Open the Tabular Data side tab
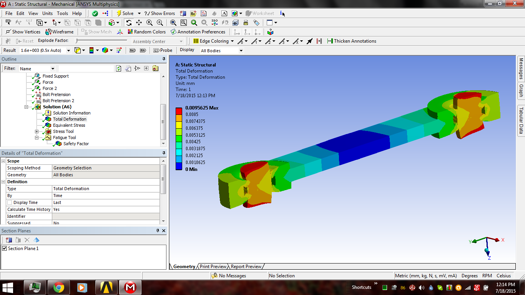The width and height of the screenshot is (525, 295). (521, 121)
